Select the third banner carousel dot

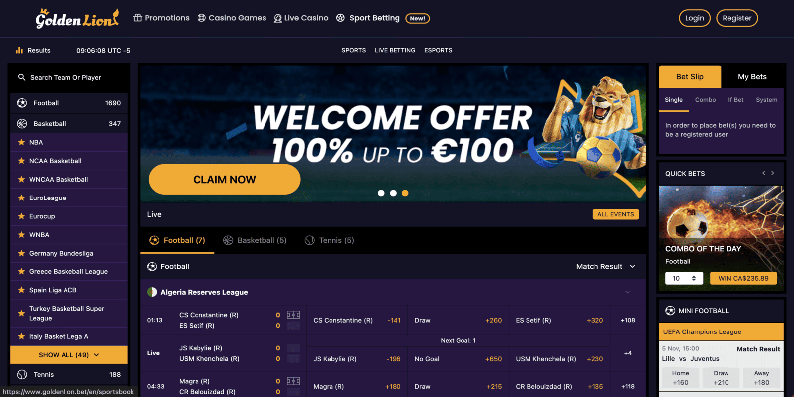pos(405,193)
